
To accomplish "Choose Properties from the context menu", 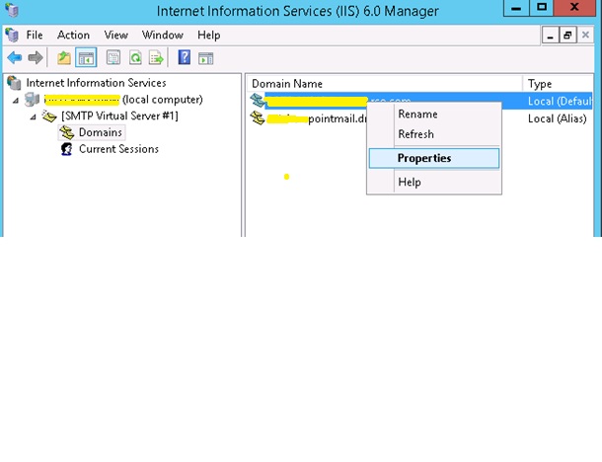I will tap(434, 158).
